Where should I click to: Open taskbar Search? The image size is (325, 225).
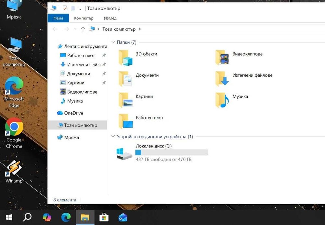(x=27, y=217)
